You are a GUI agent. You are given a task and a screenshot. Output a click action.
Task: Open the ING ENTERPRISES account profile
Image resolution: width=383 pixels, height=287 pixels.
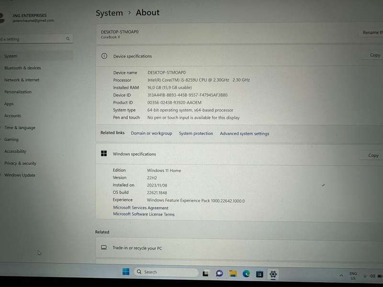(28, 18)
